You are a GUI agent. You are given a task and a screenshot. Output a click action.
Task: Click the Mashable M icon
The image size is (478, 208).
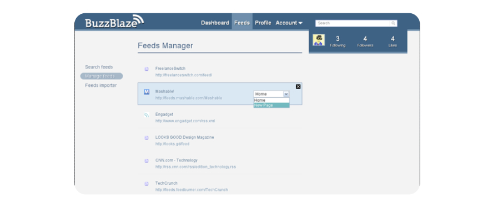(147, 92)
